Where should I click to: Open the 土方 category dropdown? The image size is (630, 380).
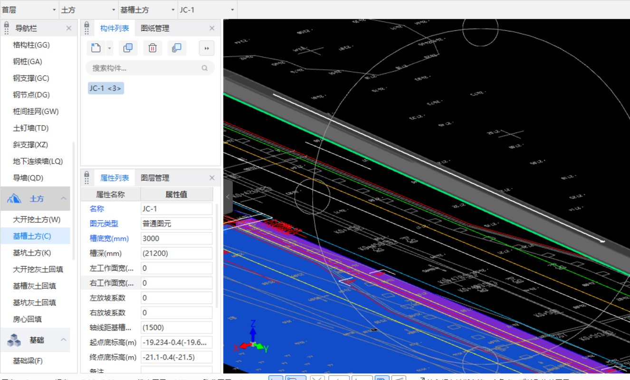(88, 9)
